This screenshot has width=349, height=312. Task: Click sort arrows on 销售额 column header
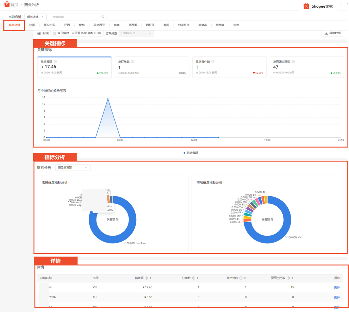(x=151, y=278)
